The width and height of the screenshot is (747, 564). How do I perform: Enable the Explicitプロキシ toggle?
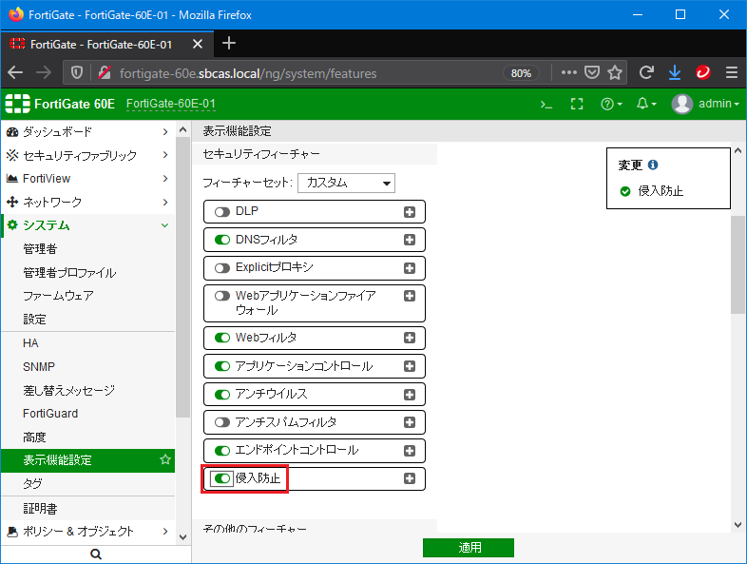[222, 268]
